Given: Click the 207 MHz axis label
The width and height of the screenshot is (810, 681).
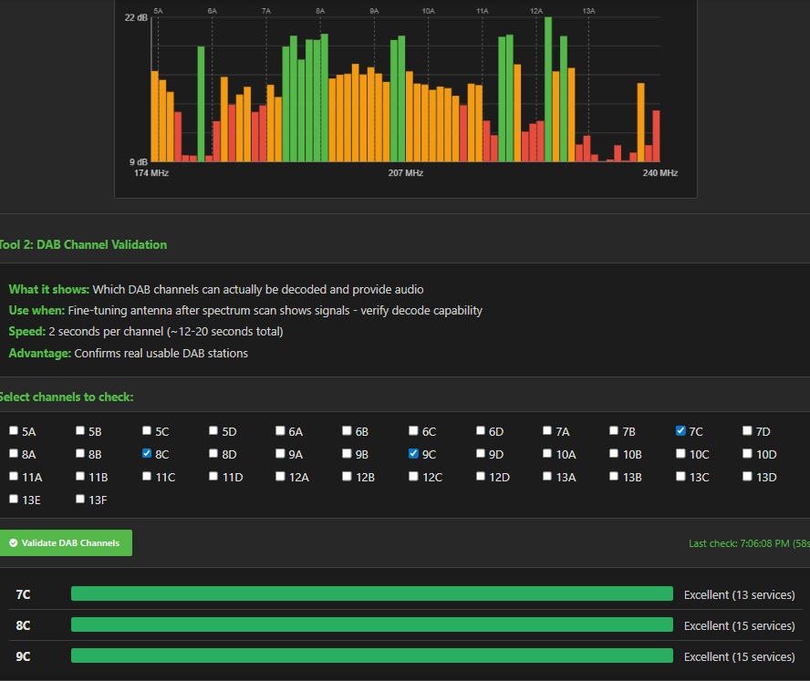Looking at the screenshot, I should pos(405,173).
